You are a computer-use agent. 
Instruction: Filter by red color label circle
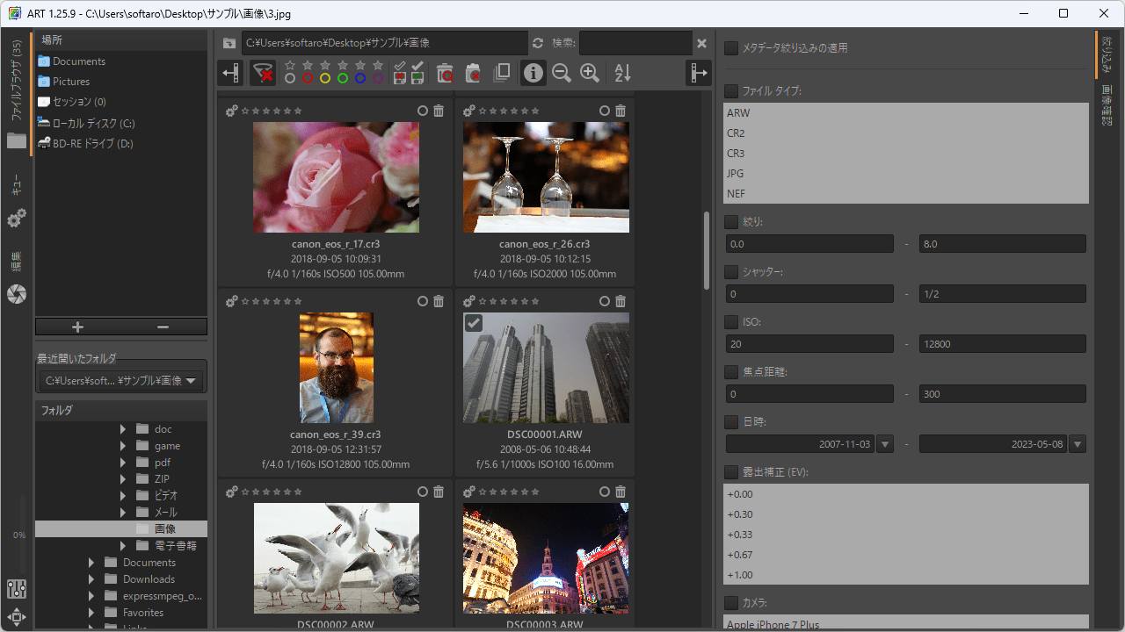[x=308, y=78]
